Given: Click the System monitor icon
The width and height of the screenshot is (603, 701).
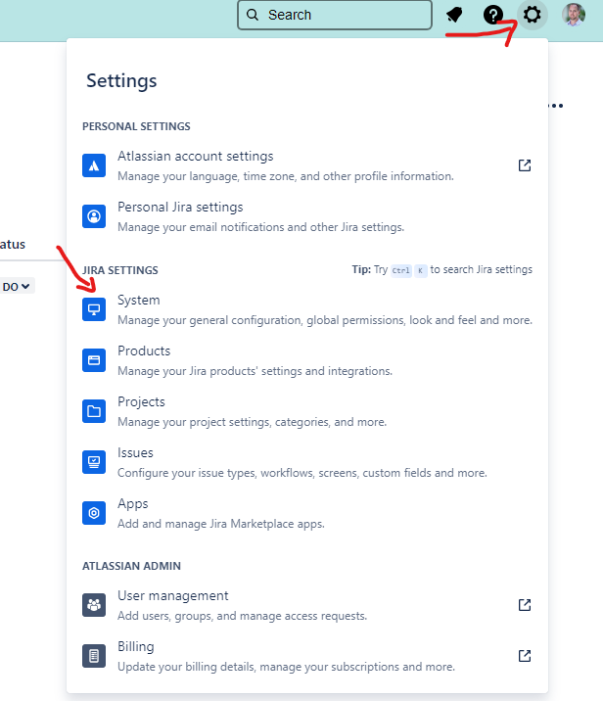Looking at the screenshot, I should coord(94,309).
